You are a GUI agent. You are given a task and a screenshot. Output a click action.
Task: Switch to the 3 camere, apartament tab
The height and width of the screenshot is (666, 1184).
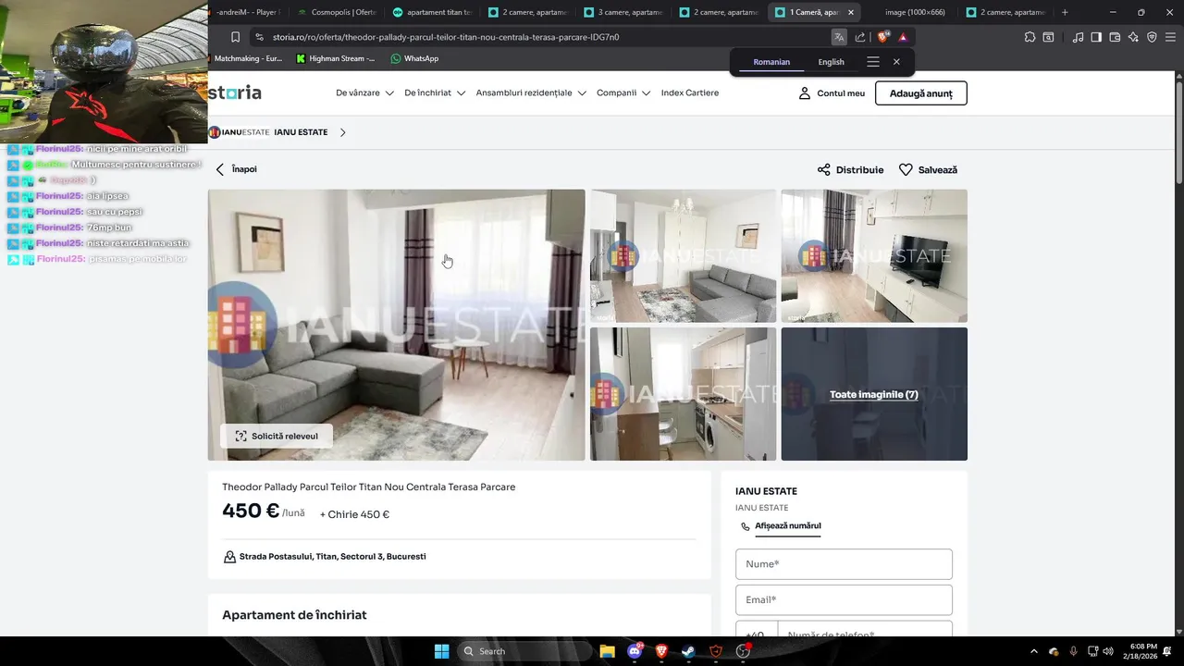pyautogui.click(x=623, y=12)
